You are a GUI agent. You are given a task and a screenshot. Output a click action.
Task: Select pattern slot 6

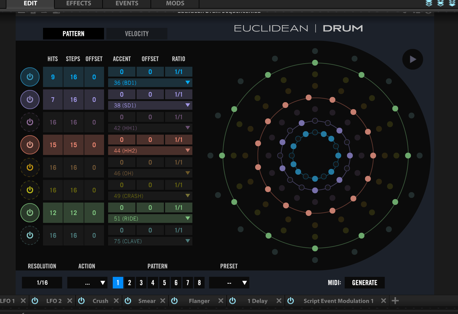point(176,283)
